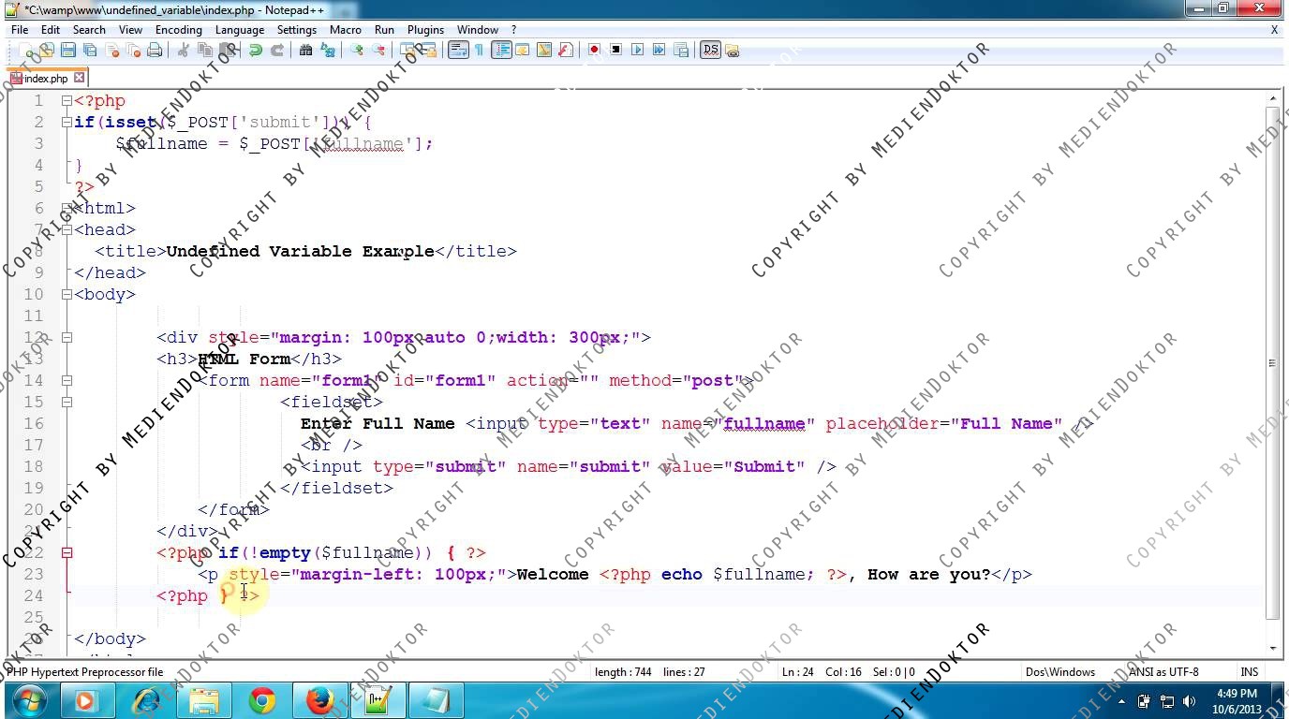This screenshot has width=1289, height=719.
Task: Run macro multiple times icon
Action: (659, 50)
